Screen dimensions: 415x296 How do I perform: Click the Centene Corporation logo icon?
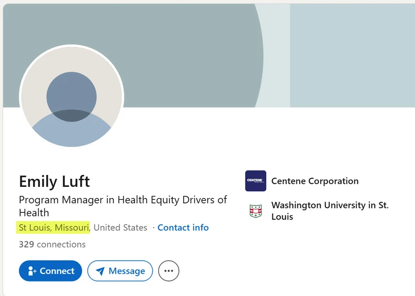tap(255, 181)
